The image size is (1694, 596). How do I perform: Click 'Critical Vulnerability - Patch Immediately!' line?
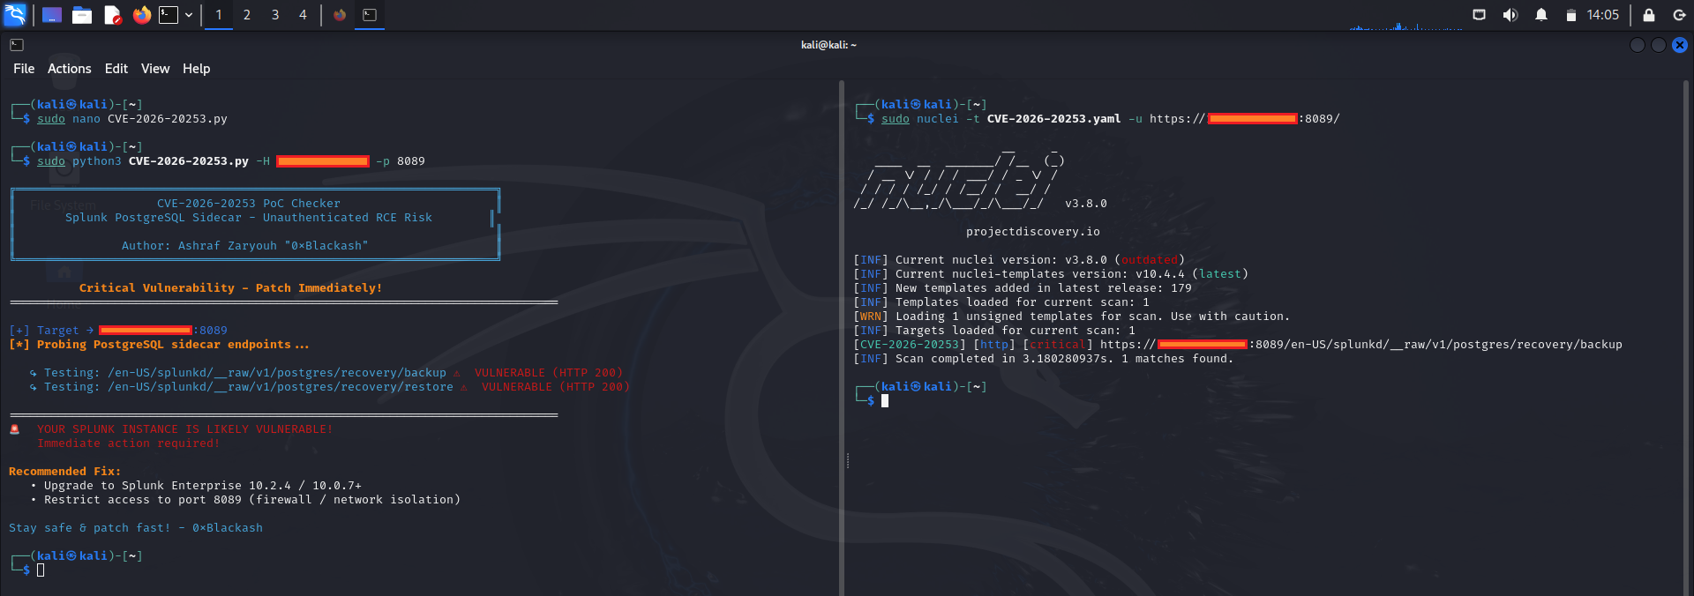point(230,288)
